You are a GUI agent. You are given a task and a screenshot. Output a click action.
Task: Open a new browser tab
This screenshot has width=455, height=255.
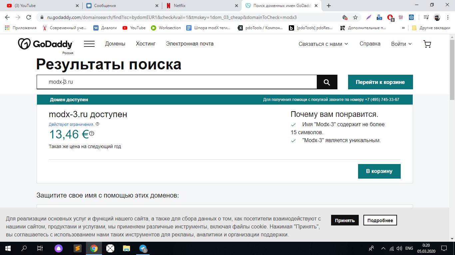(329, 6)
